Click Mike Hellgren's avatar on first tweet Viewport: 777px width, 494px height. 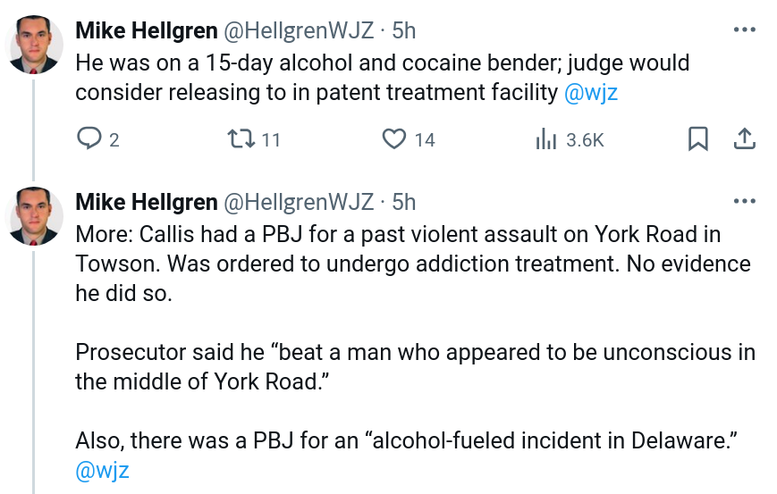pyautogui.click(x=36, y=45)
